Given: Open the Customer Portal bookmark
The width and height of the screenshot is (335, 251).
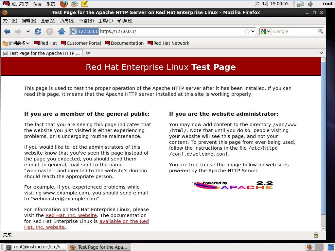Looking at the screenshot, I should (81, 43).
